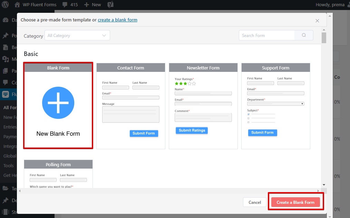Viewport: 350px width, 218px height.
Task: Click the Message textarea in Contact Form preview
Action: click(x=131, y=114)
